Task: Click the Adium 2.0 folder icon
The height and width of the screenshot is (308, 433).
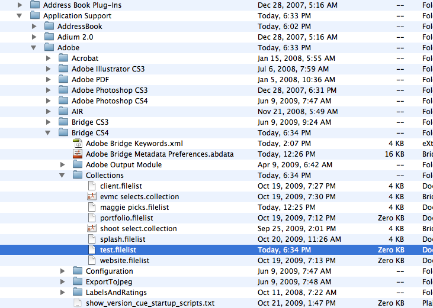Action: pyautogui.click(x=49, y=37)
